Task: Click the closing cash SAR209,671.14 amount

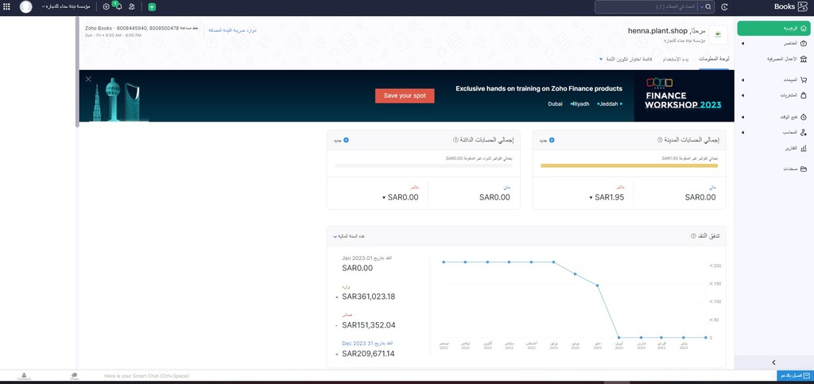Action: (369, 354)
